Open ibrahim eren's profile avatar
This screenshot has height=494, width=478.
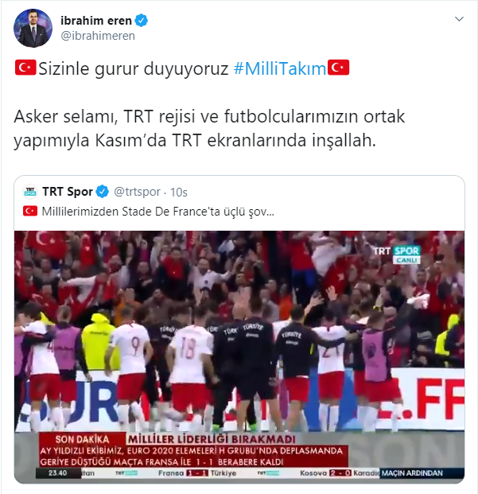click(x=33, y=28)
